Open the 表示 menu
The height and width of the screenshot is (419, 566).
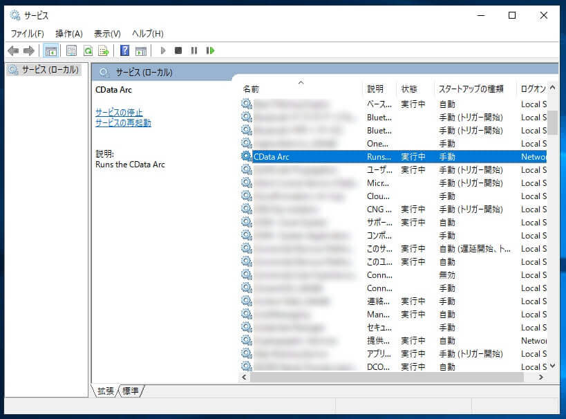tap(107, 33)
